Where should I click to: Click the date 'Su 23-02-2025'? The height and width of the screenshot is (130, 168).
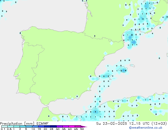coord(112,124)
